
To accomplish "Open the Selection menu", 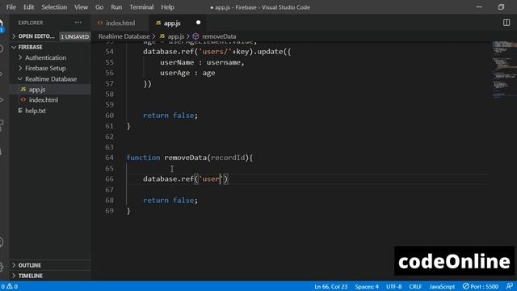I will [x=54, y=7].
